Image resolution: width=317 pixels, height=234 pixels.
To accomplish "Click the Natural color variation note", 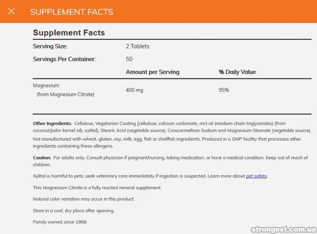I will pyautogui.click(x=84, y=199).
